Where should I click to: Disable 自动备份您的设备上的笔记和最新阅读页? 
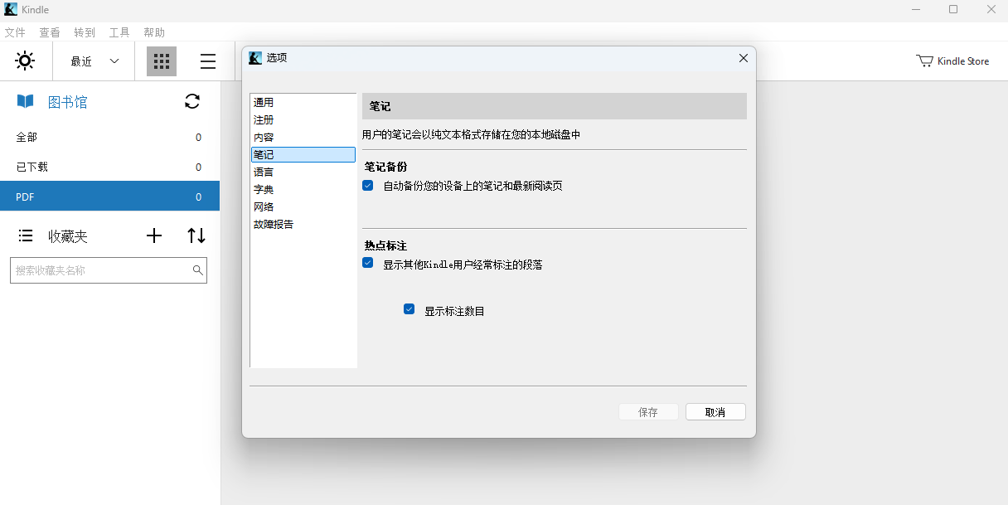367,185
